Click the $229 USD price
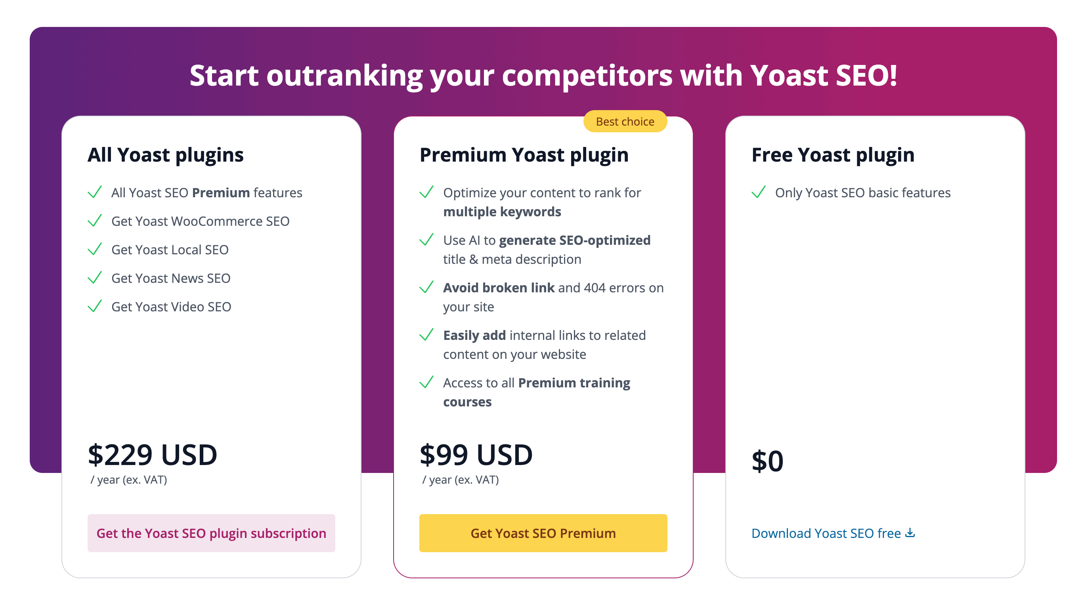This screenshot has width=1086, height=610. [152, 455]
